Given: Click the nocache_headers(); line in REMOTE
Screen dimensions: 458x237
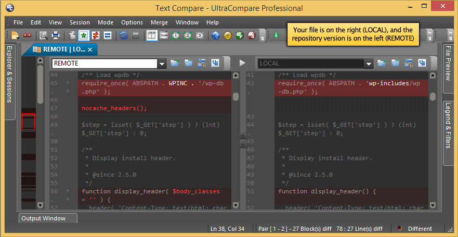Looking at the screenshot, I should (114, 108).
